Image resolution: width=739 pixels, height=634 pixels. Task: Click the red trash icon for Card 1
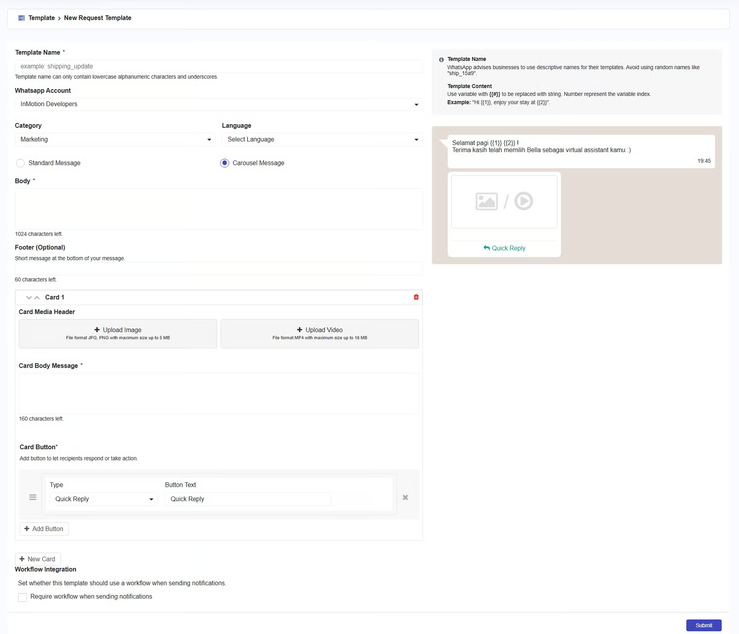[x=416, y=297]
